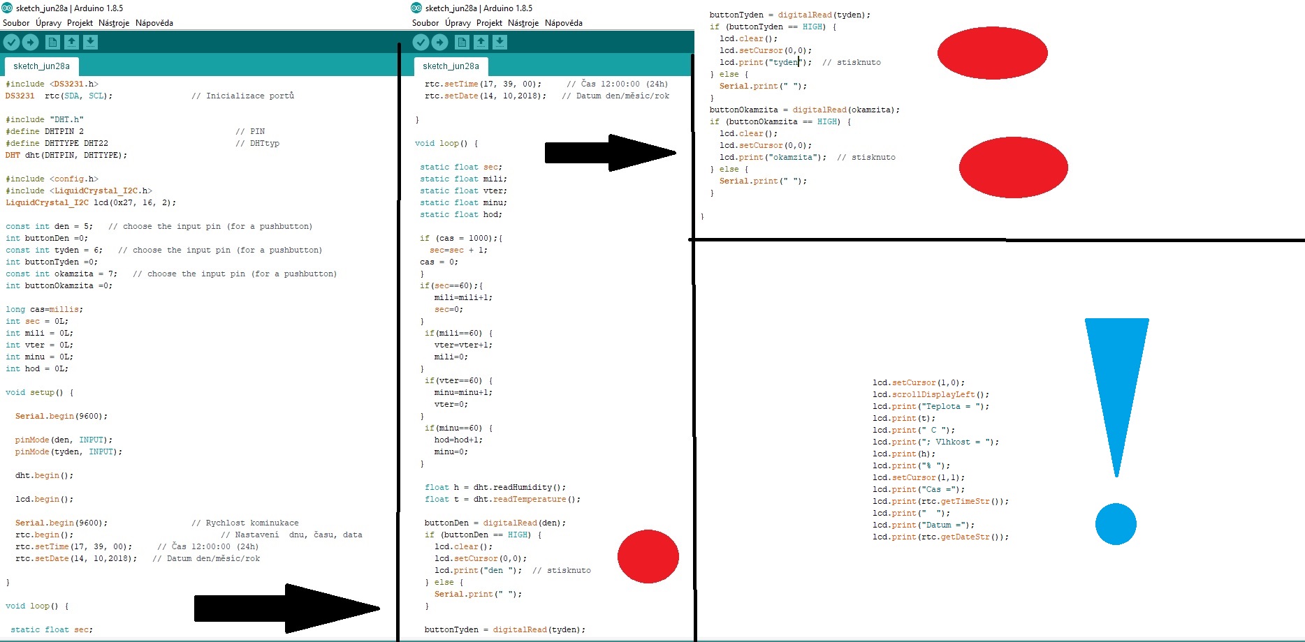Create new sketch in right Arduino window
This screenshot has height=642, width=1305.
point(462,43)
